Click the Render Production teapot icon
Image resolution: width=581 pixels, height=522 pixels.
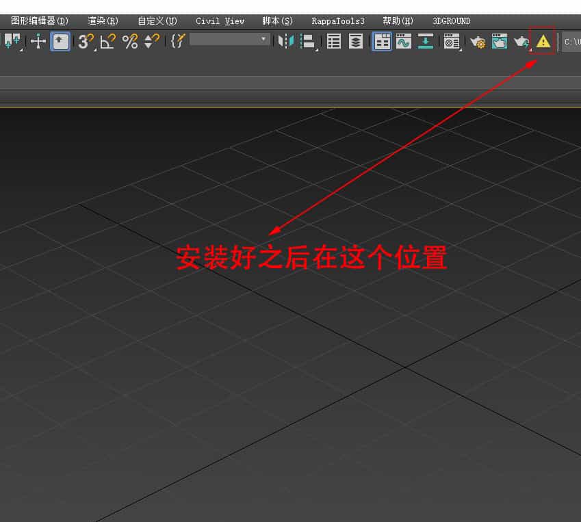point(521,42)
